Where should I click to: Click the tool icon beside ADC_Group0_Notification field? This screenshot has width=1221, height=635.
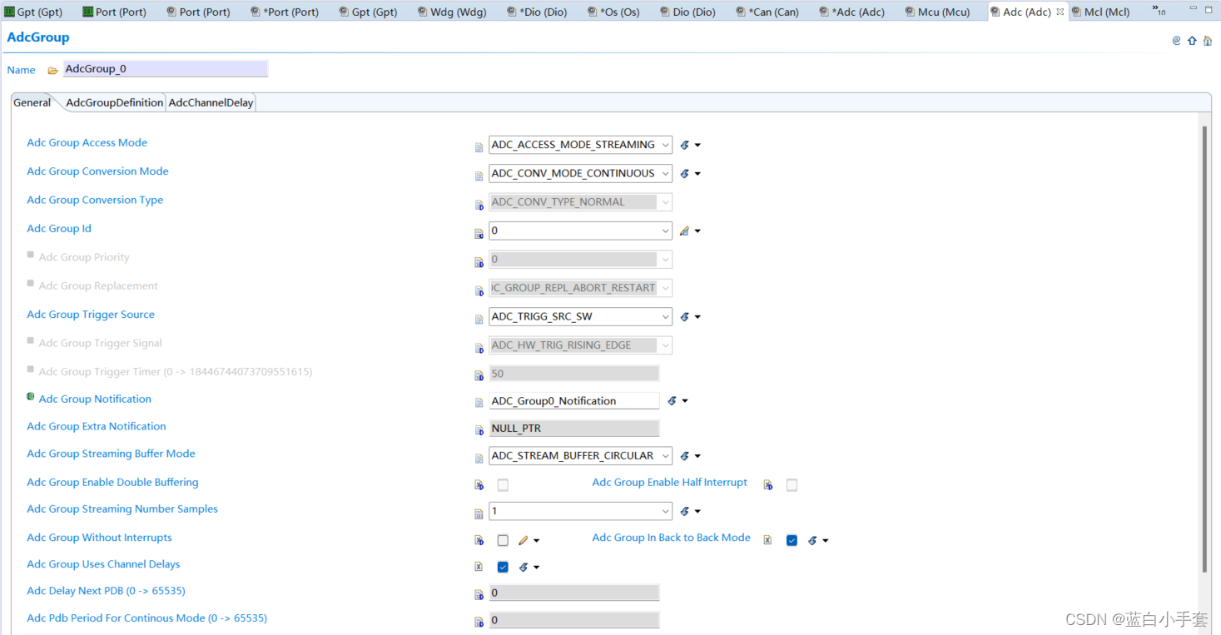(673, 401)
